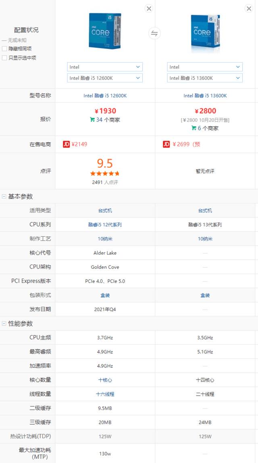The image size is (258, 463).
Task: Click the i5 12600K product box image
Action: tap(105, 30)
